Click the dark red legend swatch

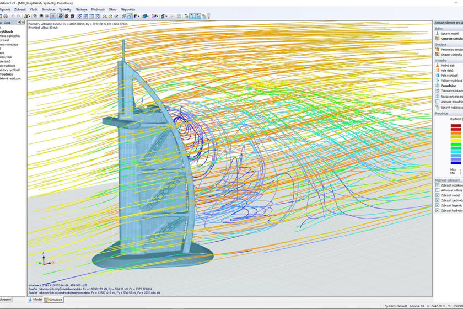tap(456, 126)
